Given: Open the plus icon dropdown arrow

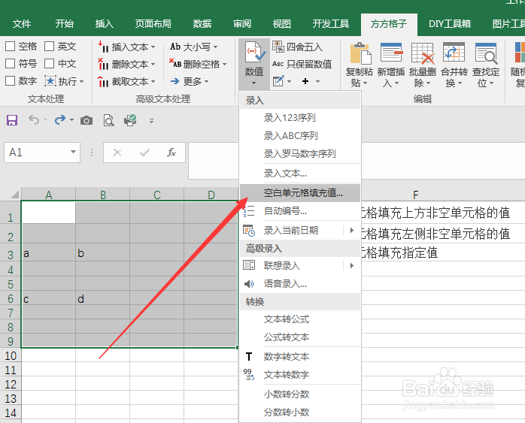Looking at the screenshot, I should [x=317, y=81].
